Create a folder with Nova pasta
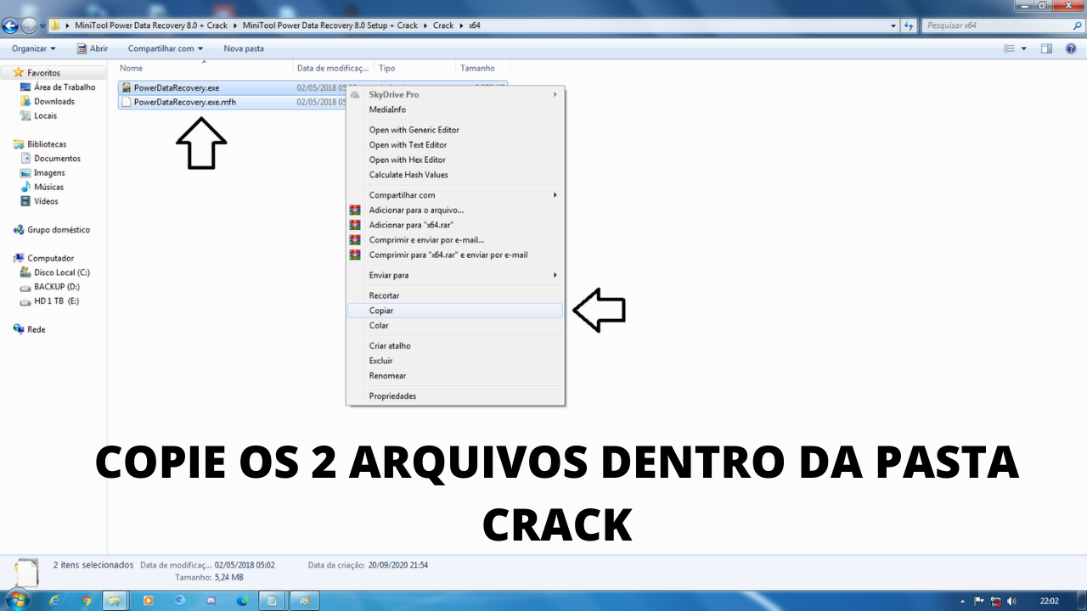Image resolution: width=1087 pixels, height=611 pixels. point(244,48)
